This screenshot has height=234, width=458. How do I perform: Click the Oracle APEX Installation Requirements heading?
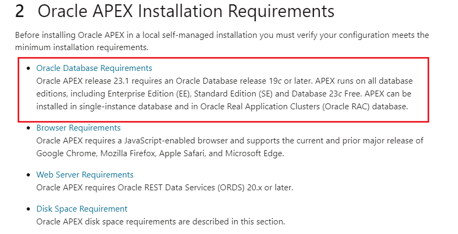[186, 11]
